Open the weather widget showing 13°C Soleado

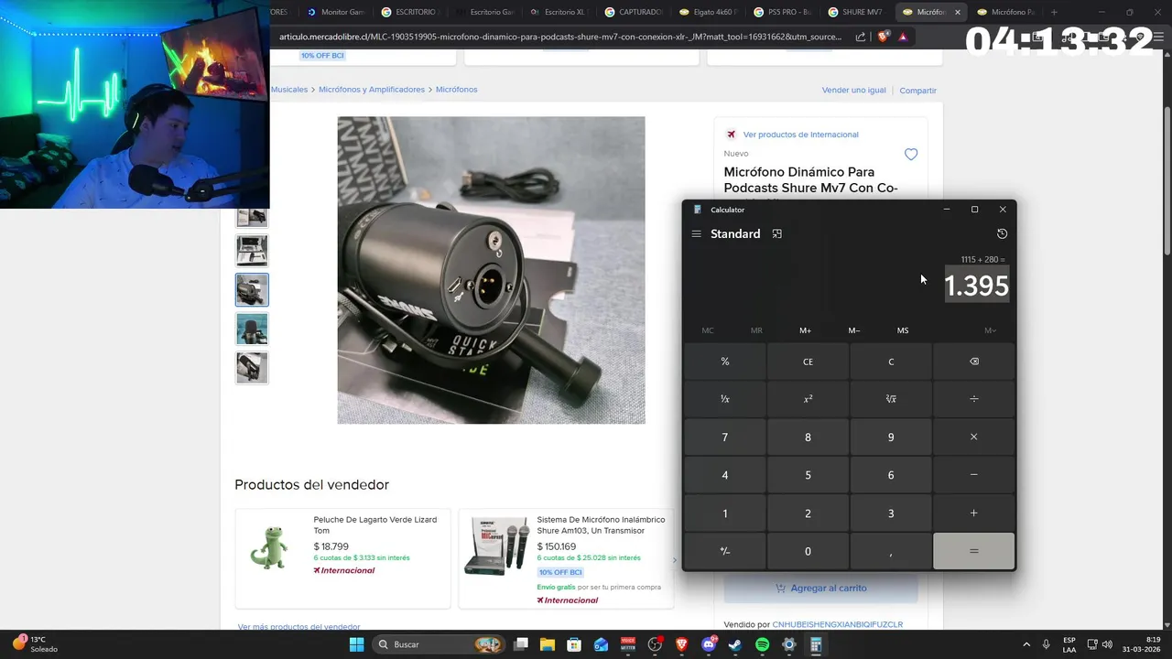click(x=35, y=644)
